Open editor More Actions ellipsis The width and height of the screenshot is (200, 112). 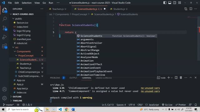(x=196, y=9)
